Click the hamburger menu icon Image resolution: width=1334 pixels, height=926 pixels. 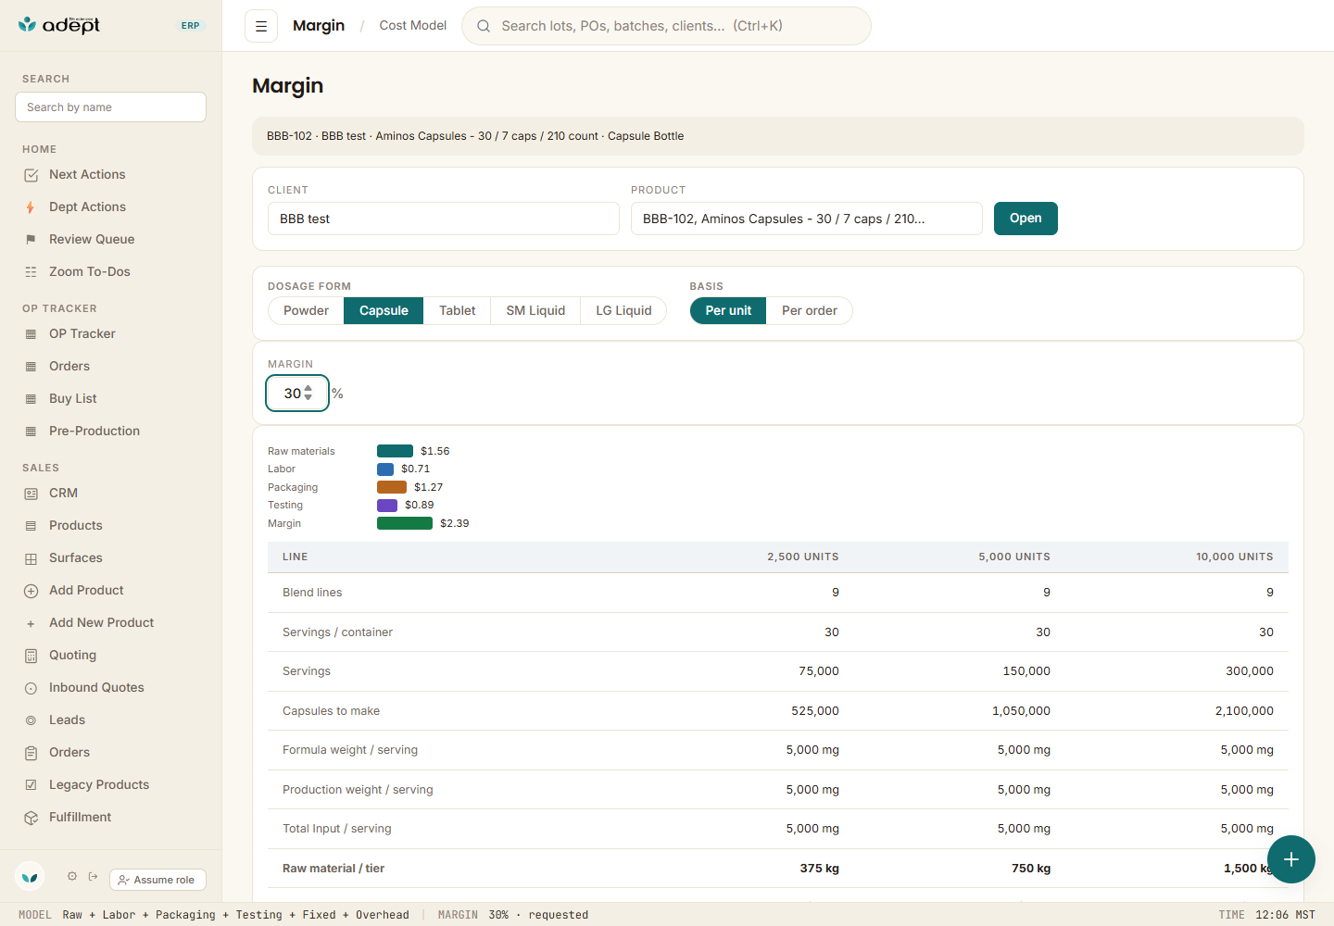click(261, 26)
